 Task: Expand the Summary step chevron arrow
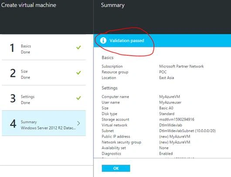(78, 123)
